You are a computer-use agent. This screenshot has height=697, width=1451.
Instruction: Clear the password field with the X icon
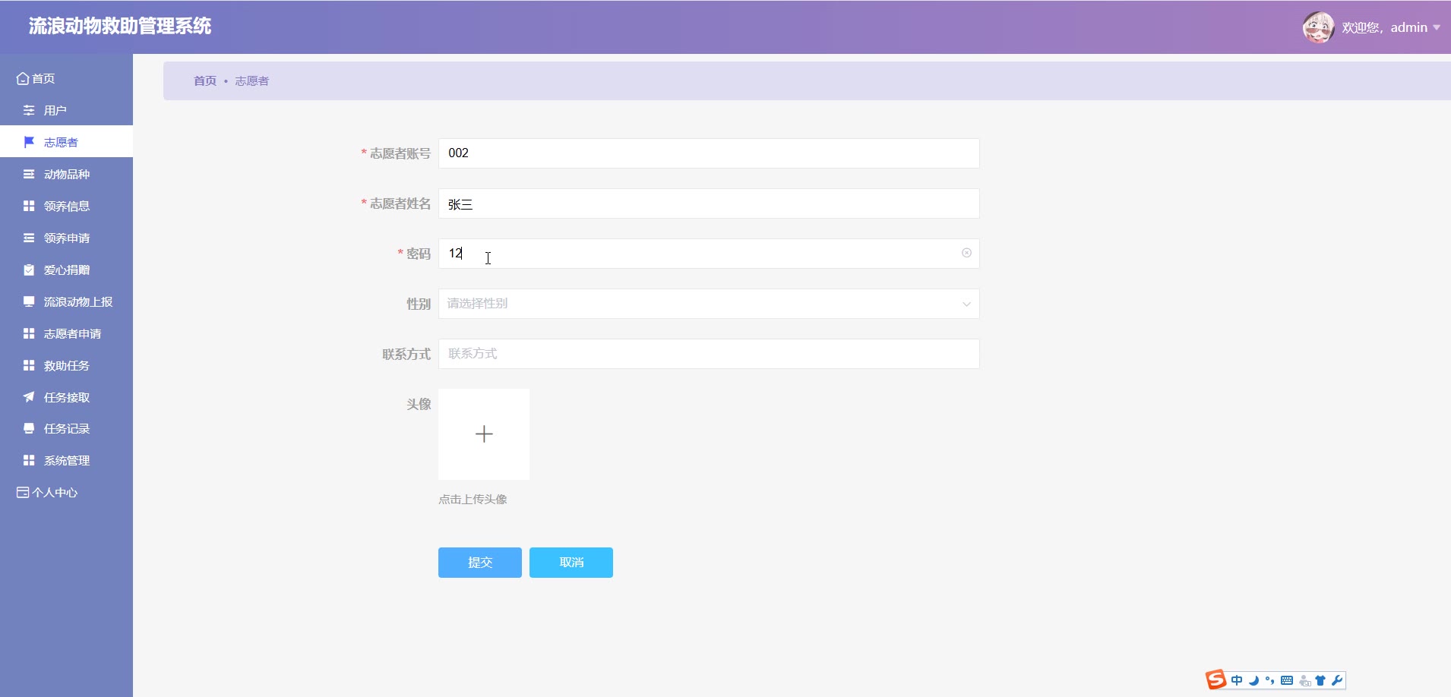[x=966, y=253]
